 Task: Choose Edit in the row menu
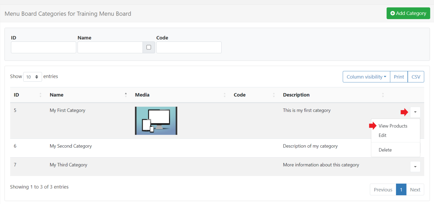(x=382, y=135)
